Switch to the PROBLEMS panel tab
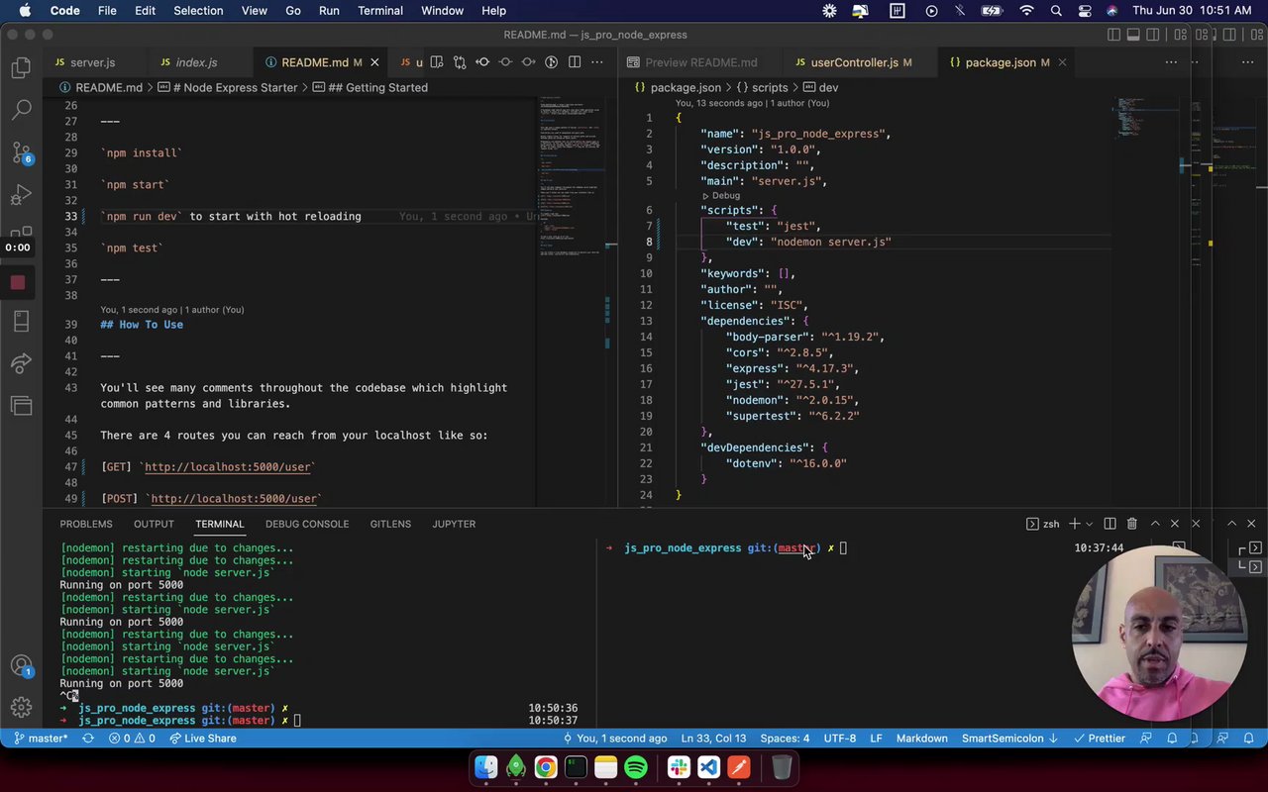 (x=86, y=524)
